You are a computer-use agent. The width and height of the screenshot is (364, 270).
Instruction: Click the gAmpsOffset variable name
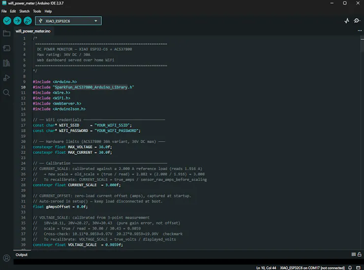click(x=58, y=207)
